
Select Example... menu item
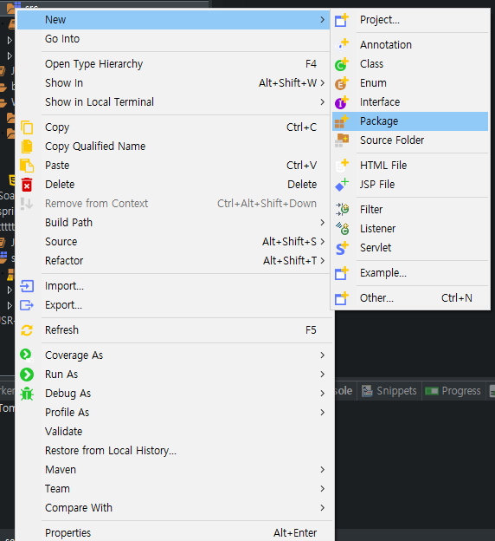410,273
